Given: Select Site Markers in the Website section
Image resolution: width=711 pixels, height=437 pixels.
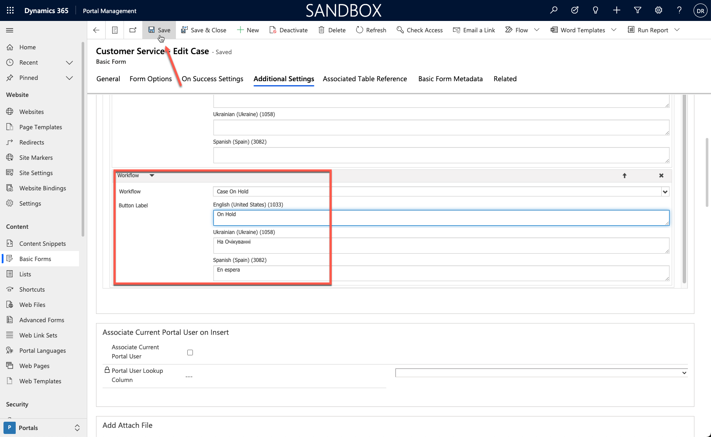Looking at the screenshot, I should point(35,157).
